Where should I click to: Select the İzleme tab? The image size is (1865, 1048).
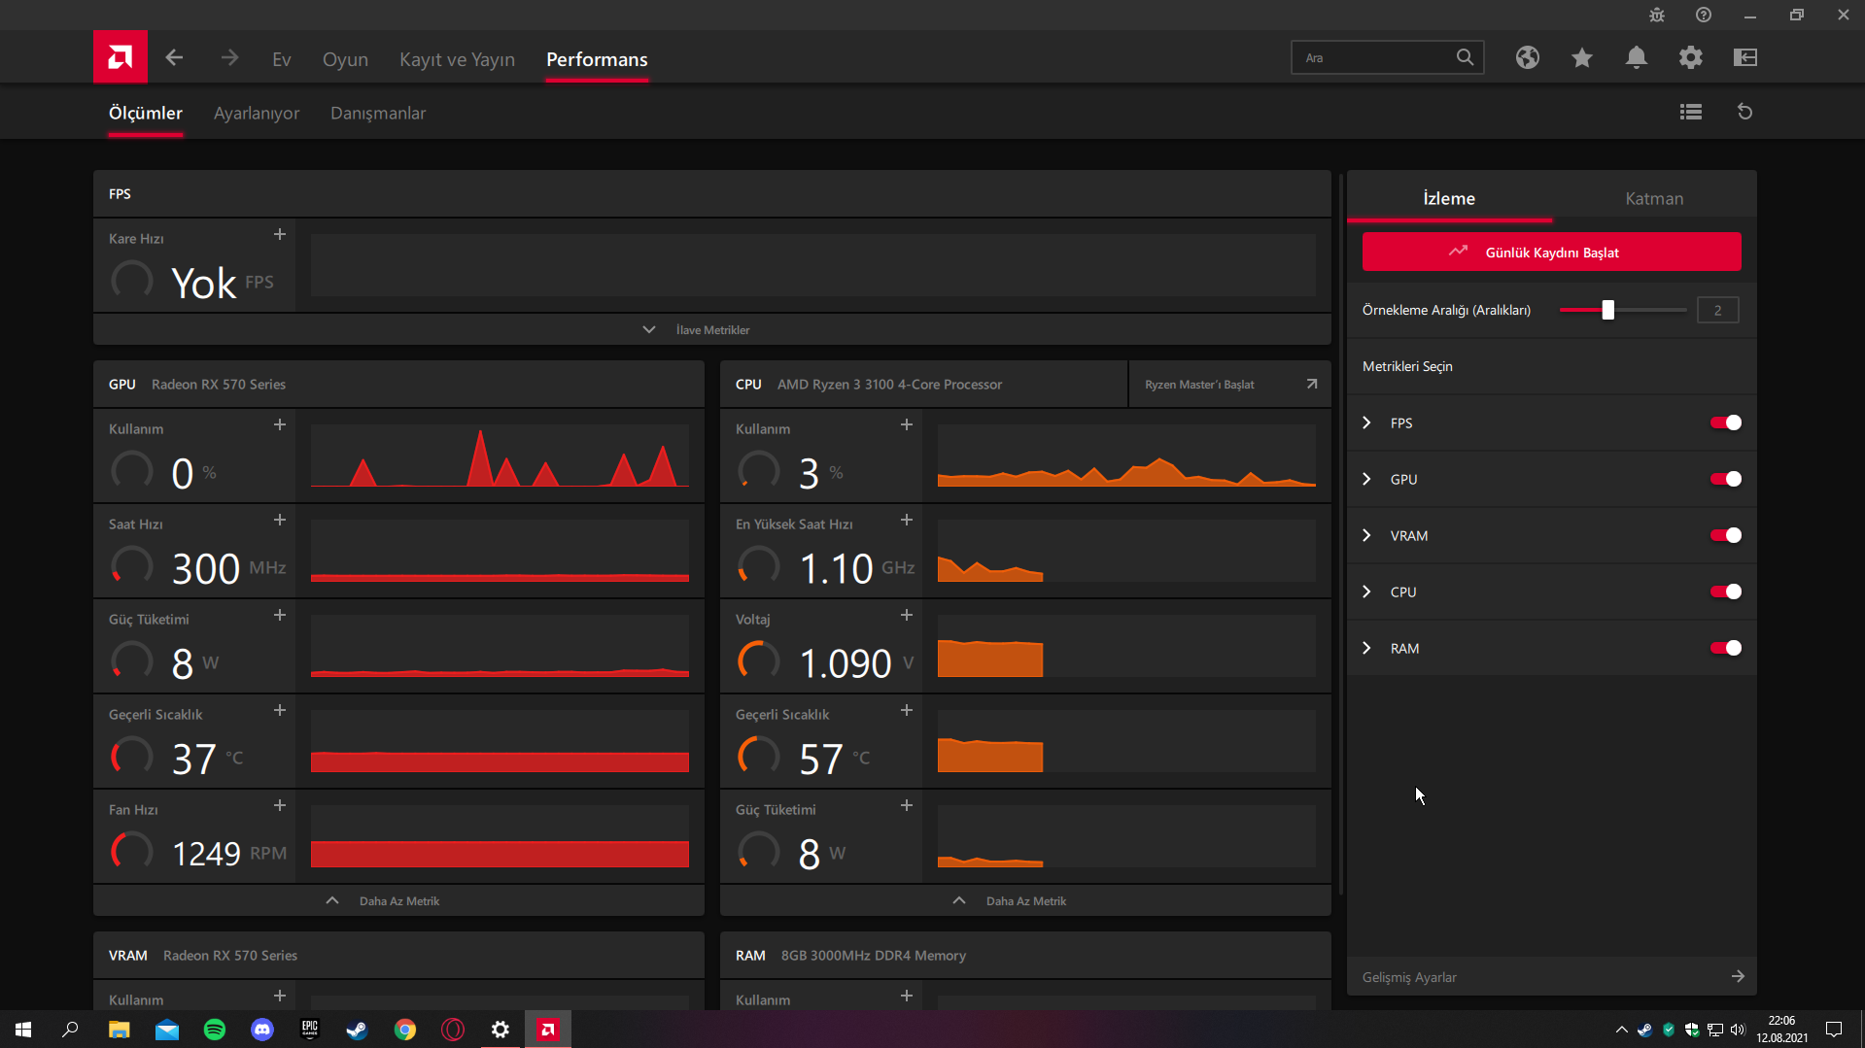[1449, 198]
